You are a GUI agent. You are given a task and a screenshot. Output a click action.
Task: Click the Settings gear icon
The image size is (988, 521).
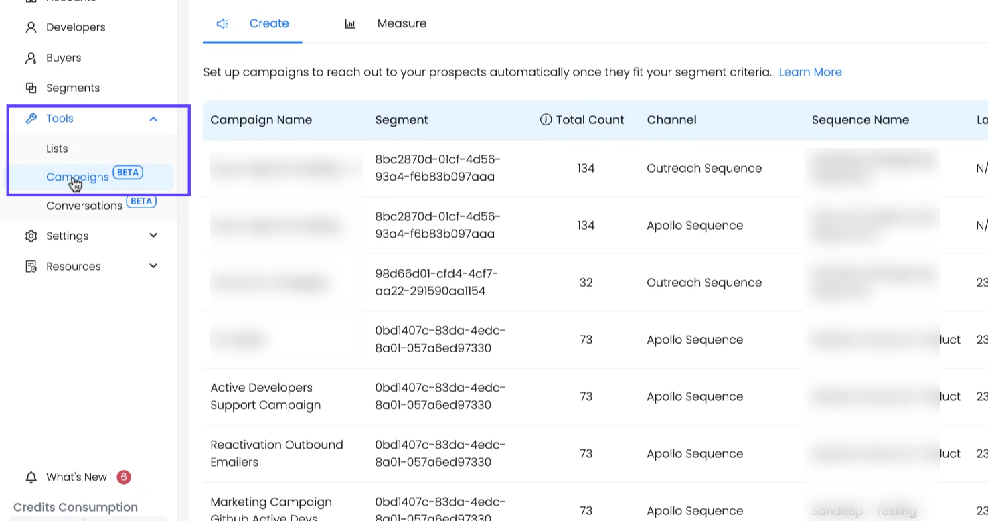click(x=31, y=236)
